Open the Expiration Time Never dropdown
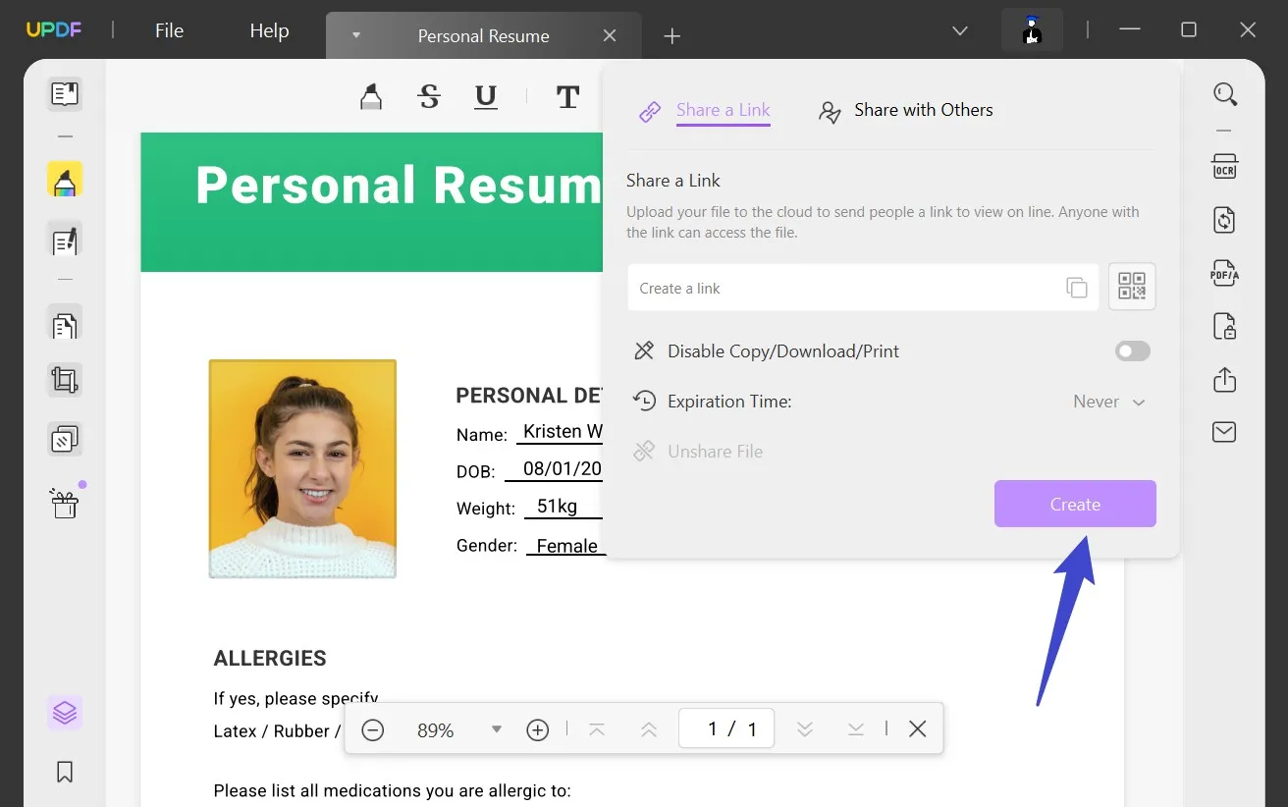 tap(1108, 402)
